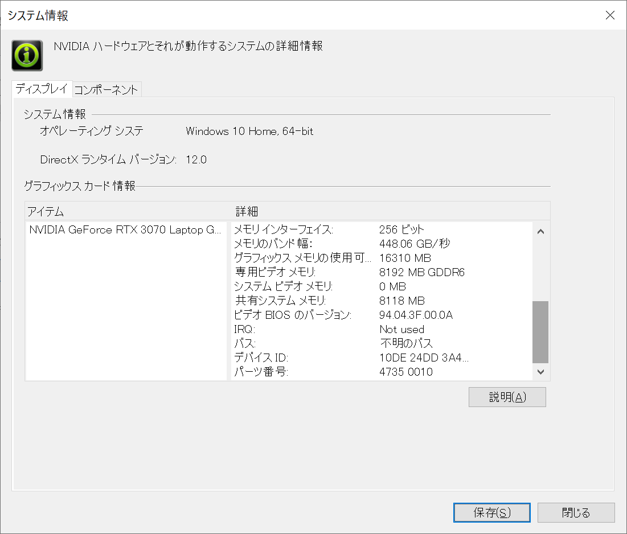
Task: Click the Not used value
Action: 401,330
